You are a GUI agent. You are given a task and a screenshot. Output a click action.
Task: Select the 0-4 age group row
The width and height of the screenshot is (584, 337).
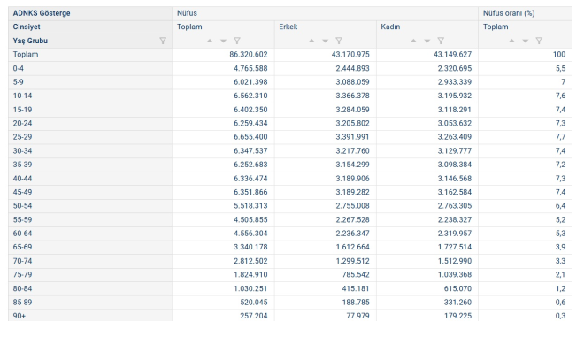click(x=90, y=68)
